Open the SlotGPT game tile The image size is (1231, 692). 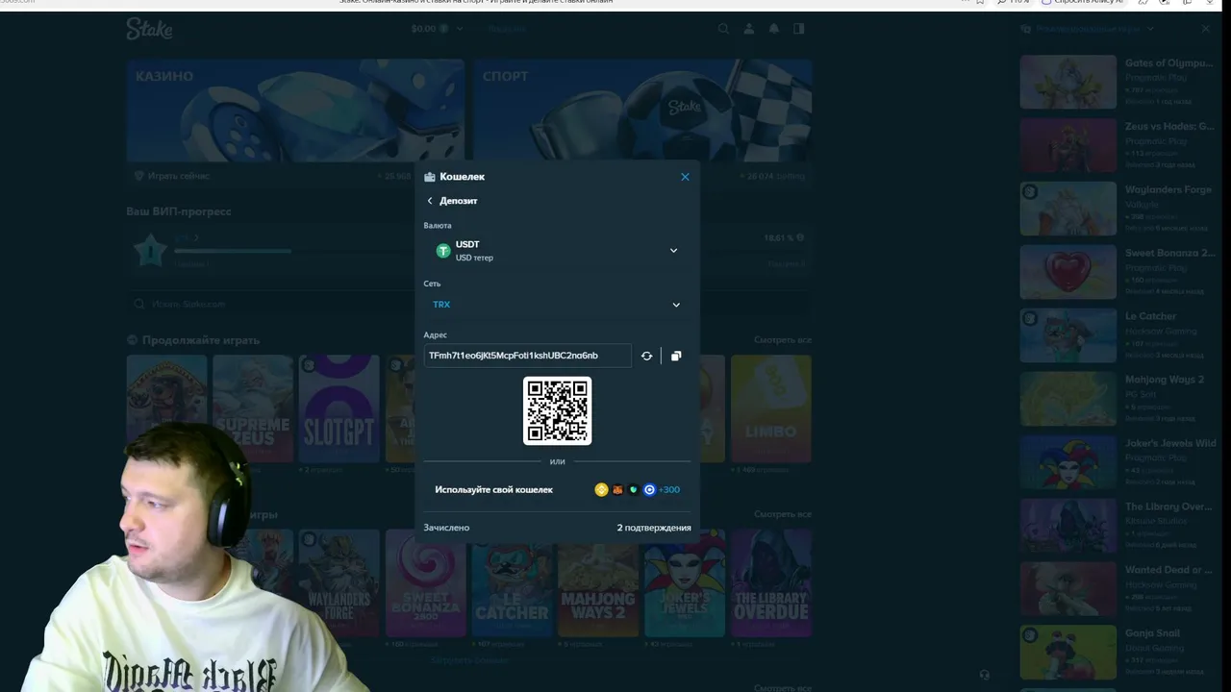pyautogui.click(x=339, y=408)
